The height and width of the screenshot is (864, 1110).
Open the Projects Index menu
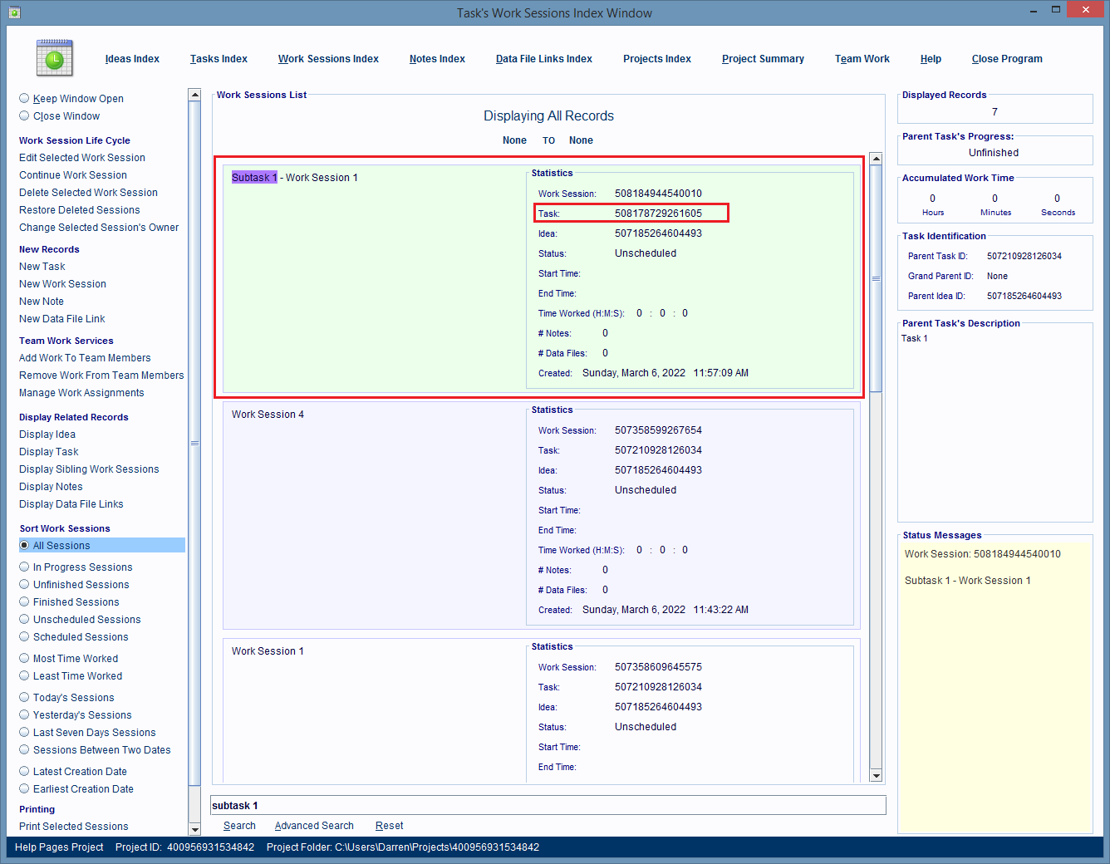click(x=657, y=59)
